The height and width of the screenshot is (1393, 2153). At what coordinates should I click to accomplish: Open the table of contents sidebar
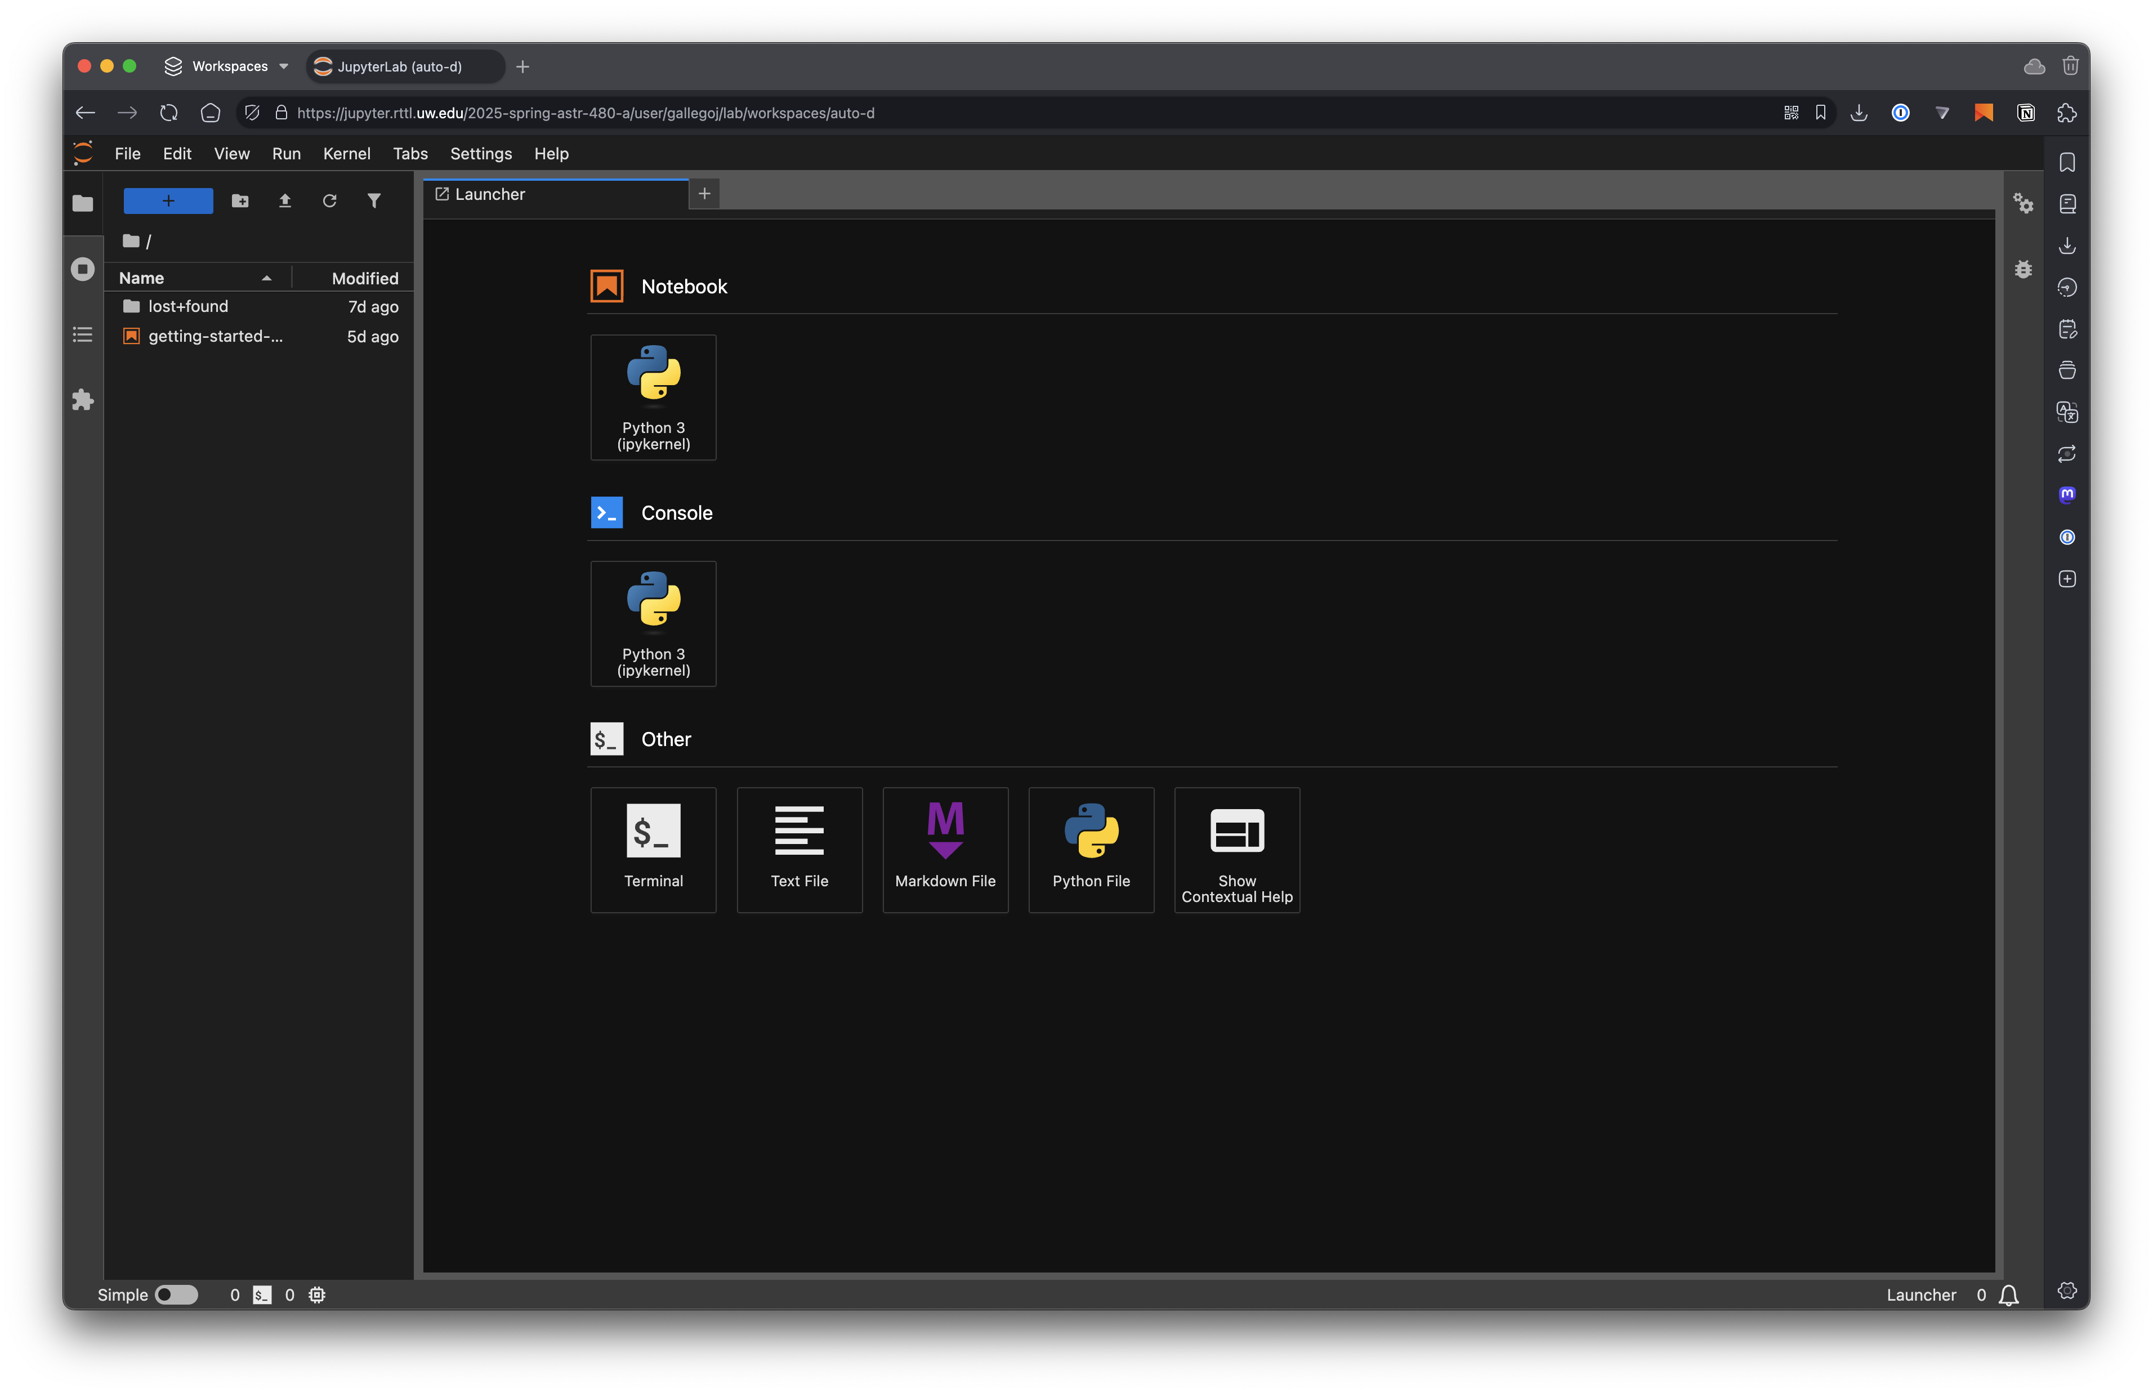pos(82,334)
